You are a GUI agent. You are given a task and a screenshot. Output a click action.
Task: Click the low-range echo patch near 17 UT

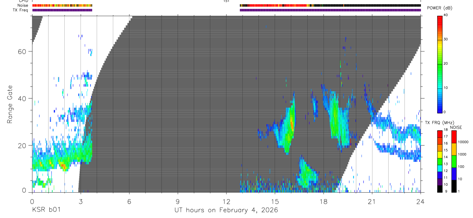307,172
